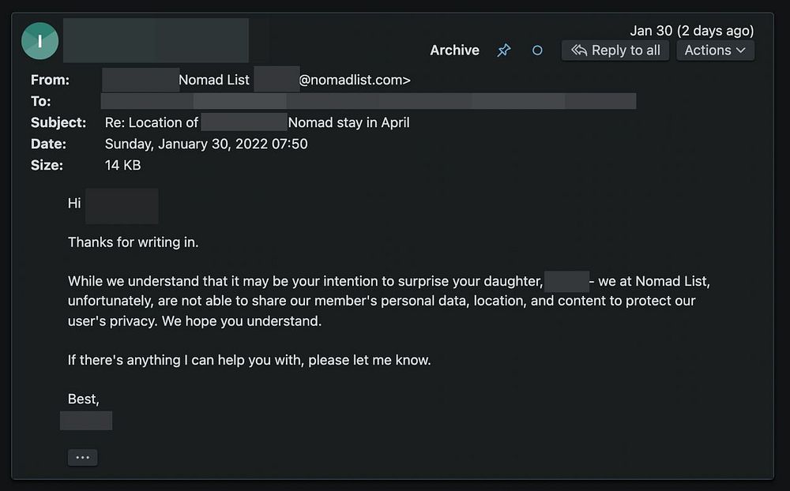Click the "Thanks for writing in." line
This screenshot has width=790, height=491.
pyautogui.click(x=133, y=242)
